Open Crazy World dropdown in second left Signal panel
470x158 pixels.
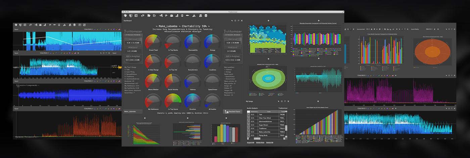tap(45, 53)
